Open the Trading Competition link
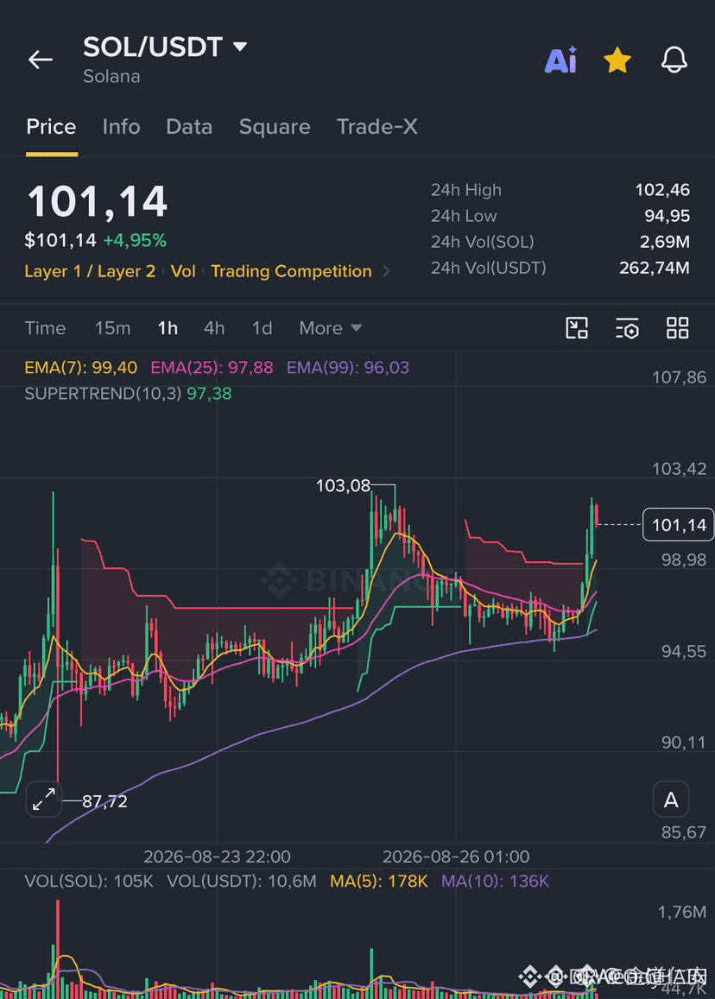The width and height of the screenshot is (715, 999). pyautogui.click(x=291, y=271)
